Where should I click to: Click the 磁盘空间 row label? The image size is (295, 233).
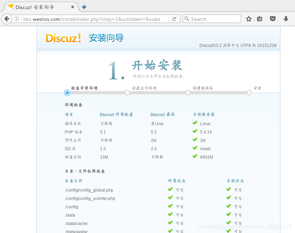(73, 157)
